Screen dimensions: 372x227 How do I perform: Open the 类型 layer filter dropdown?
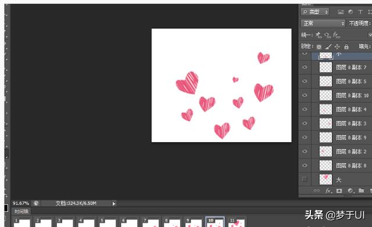[x=315, y=12]
